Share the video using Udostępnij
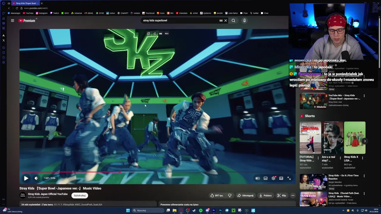 pyautogui.click(x=245, y=196)
